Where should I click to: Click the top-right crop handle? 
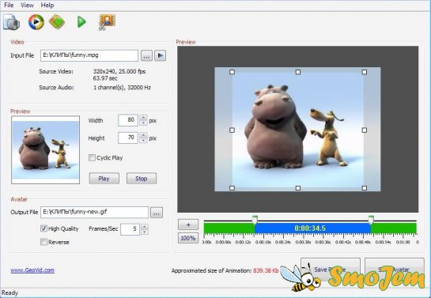[365, 72]
